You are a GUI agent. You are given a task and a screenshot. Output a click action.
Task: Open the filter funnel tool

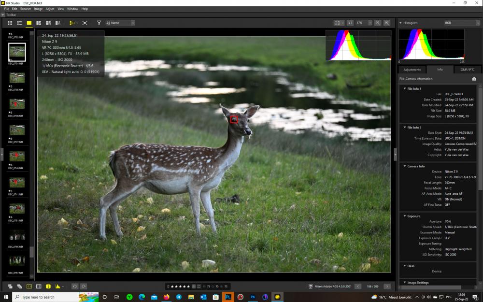[x=99, y=23]
